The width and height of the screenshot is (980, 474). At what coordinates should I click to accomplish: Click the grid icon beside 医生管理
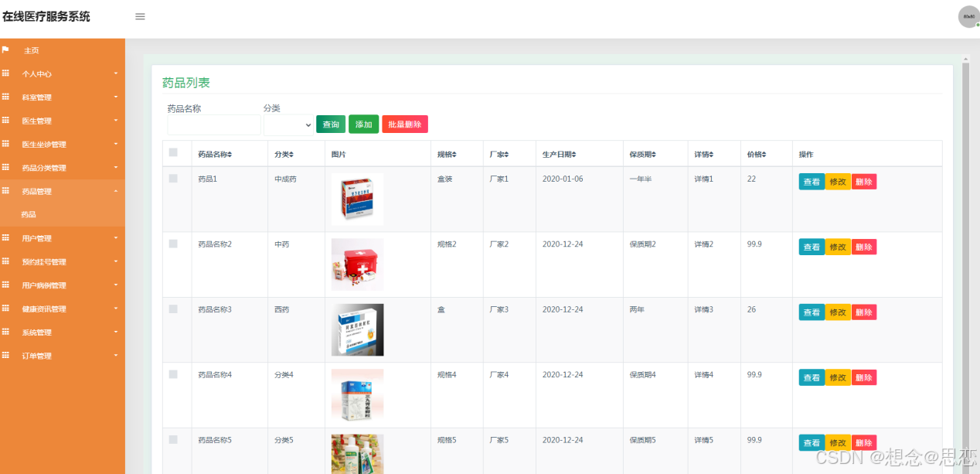click(x=5, y=121)
